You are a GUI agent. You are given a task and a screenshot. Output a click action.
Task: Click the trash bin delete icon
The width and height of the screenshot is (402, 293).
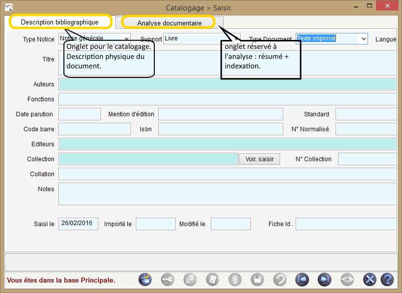(x=235, y=280)
